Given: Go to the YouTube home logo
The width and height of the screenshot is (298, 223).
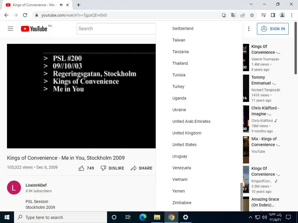Looking at the screenshot, I should (x=34, y=29).
